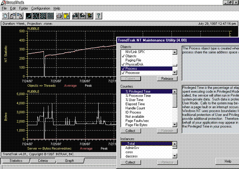Image resolution: width=239 pixels, height=169 pixels.
Task: Click Release button under Objects list
Action: (x=167, y=79)
